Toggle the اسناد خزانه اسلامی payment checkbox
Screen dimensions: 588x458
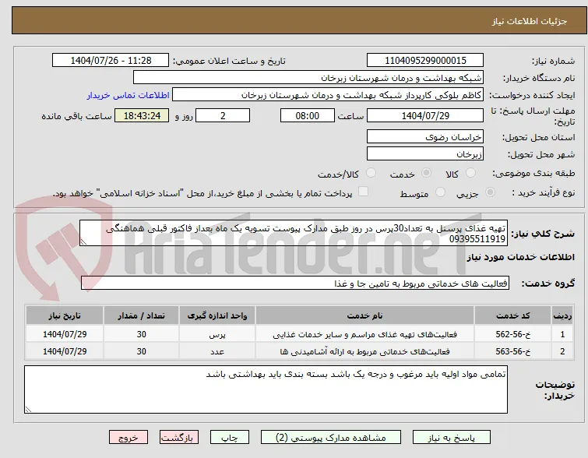click(363, 192)
